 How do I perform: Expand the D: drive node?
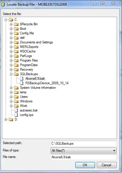click(6, 119)
